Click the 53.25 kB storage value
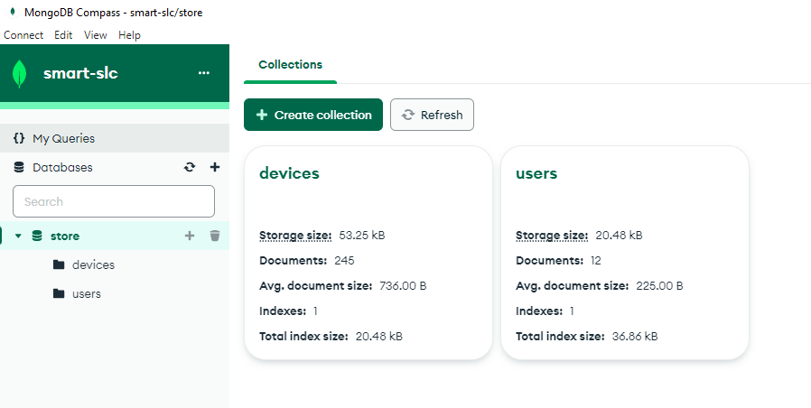 362,236
